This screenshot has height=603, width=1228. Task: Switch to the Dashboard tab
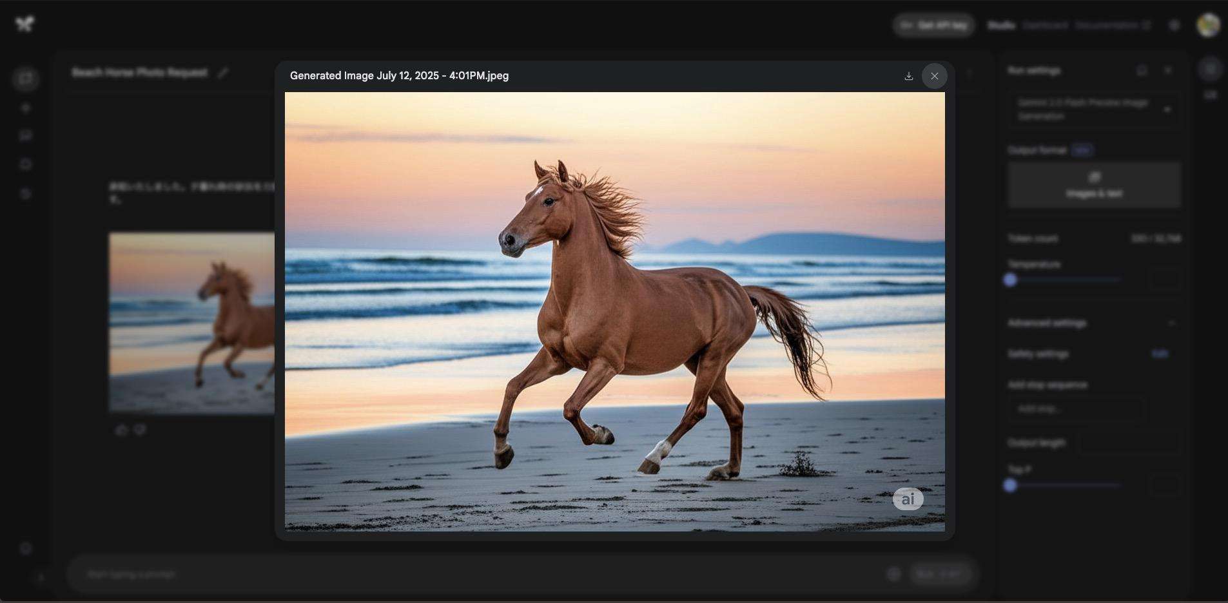(x=1045, y=25)
